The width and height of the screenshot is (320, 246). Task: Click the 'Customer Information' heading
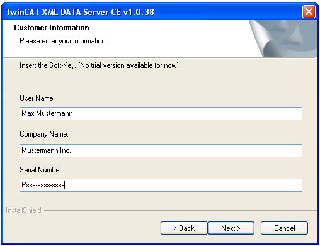[x=52, y=28]
